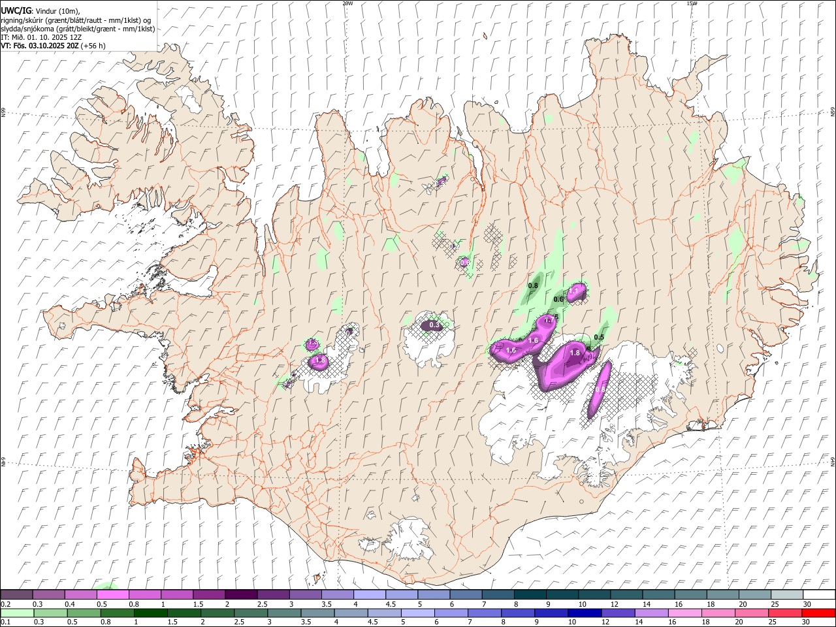Click the '0.1' number in the bottom legend row

(5, 622)
